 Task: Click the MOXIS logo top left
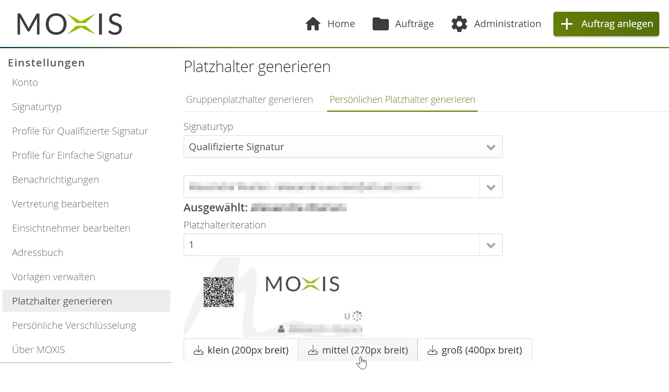[x=69, y=24]
